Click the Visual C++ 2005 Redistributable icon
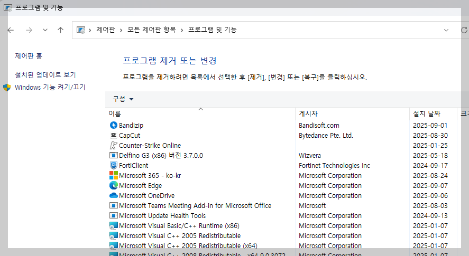This screenshot has height=256, width=469. [113, 236]
